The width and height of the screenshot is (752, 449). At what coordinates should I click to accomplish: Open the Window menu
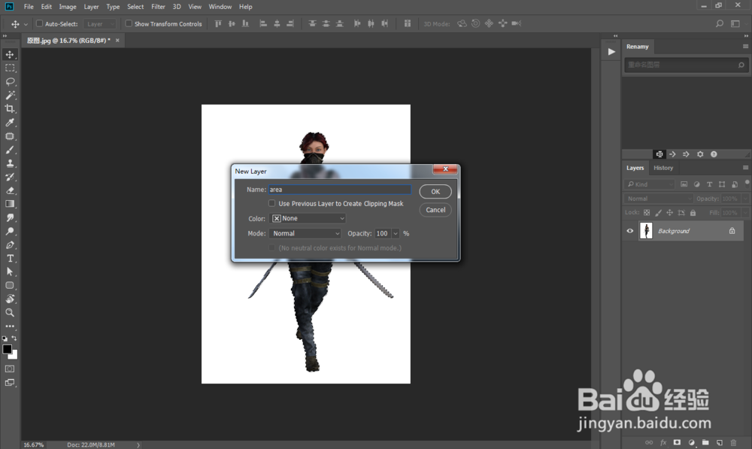[220, 7]
